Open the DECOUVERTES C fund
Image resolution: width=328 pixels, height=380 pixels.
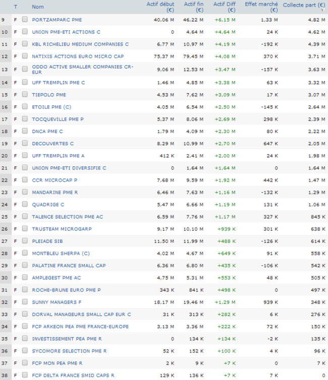[x=53, y=144]
